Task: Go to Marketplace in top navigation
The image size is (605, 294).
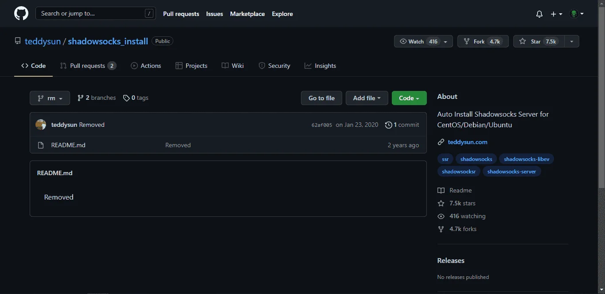Action: pos(247,14)
